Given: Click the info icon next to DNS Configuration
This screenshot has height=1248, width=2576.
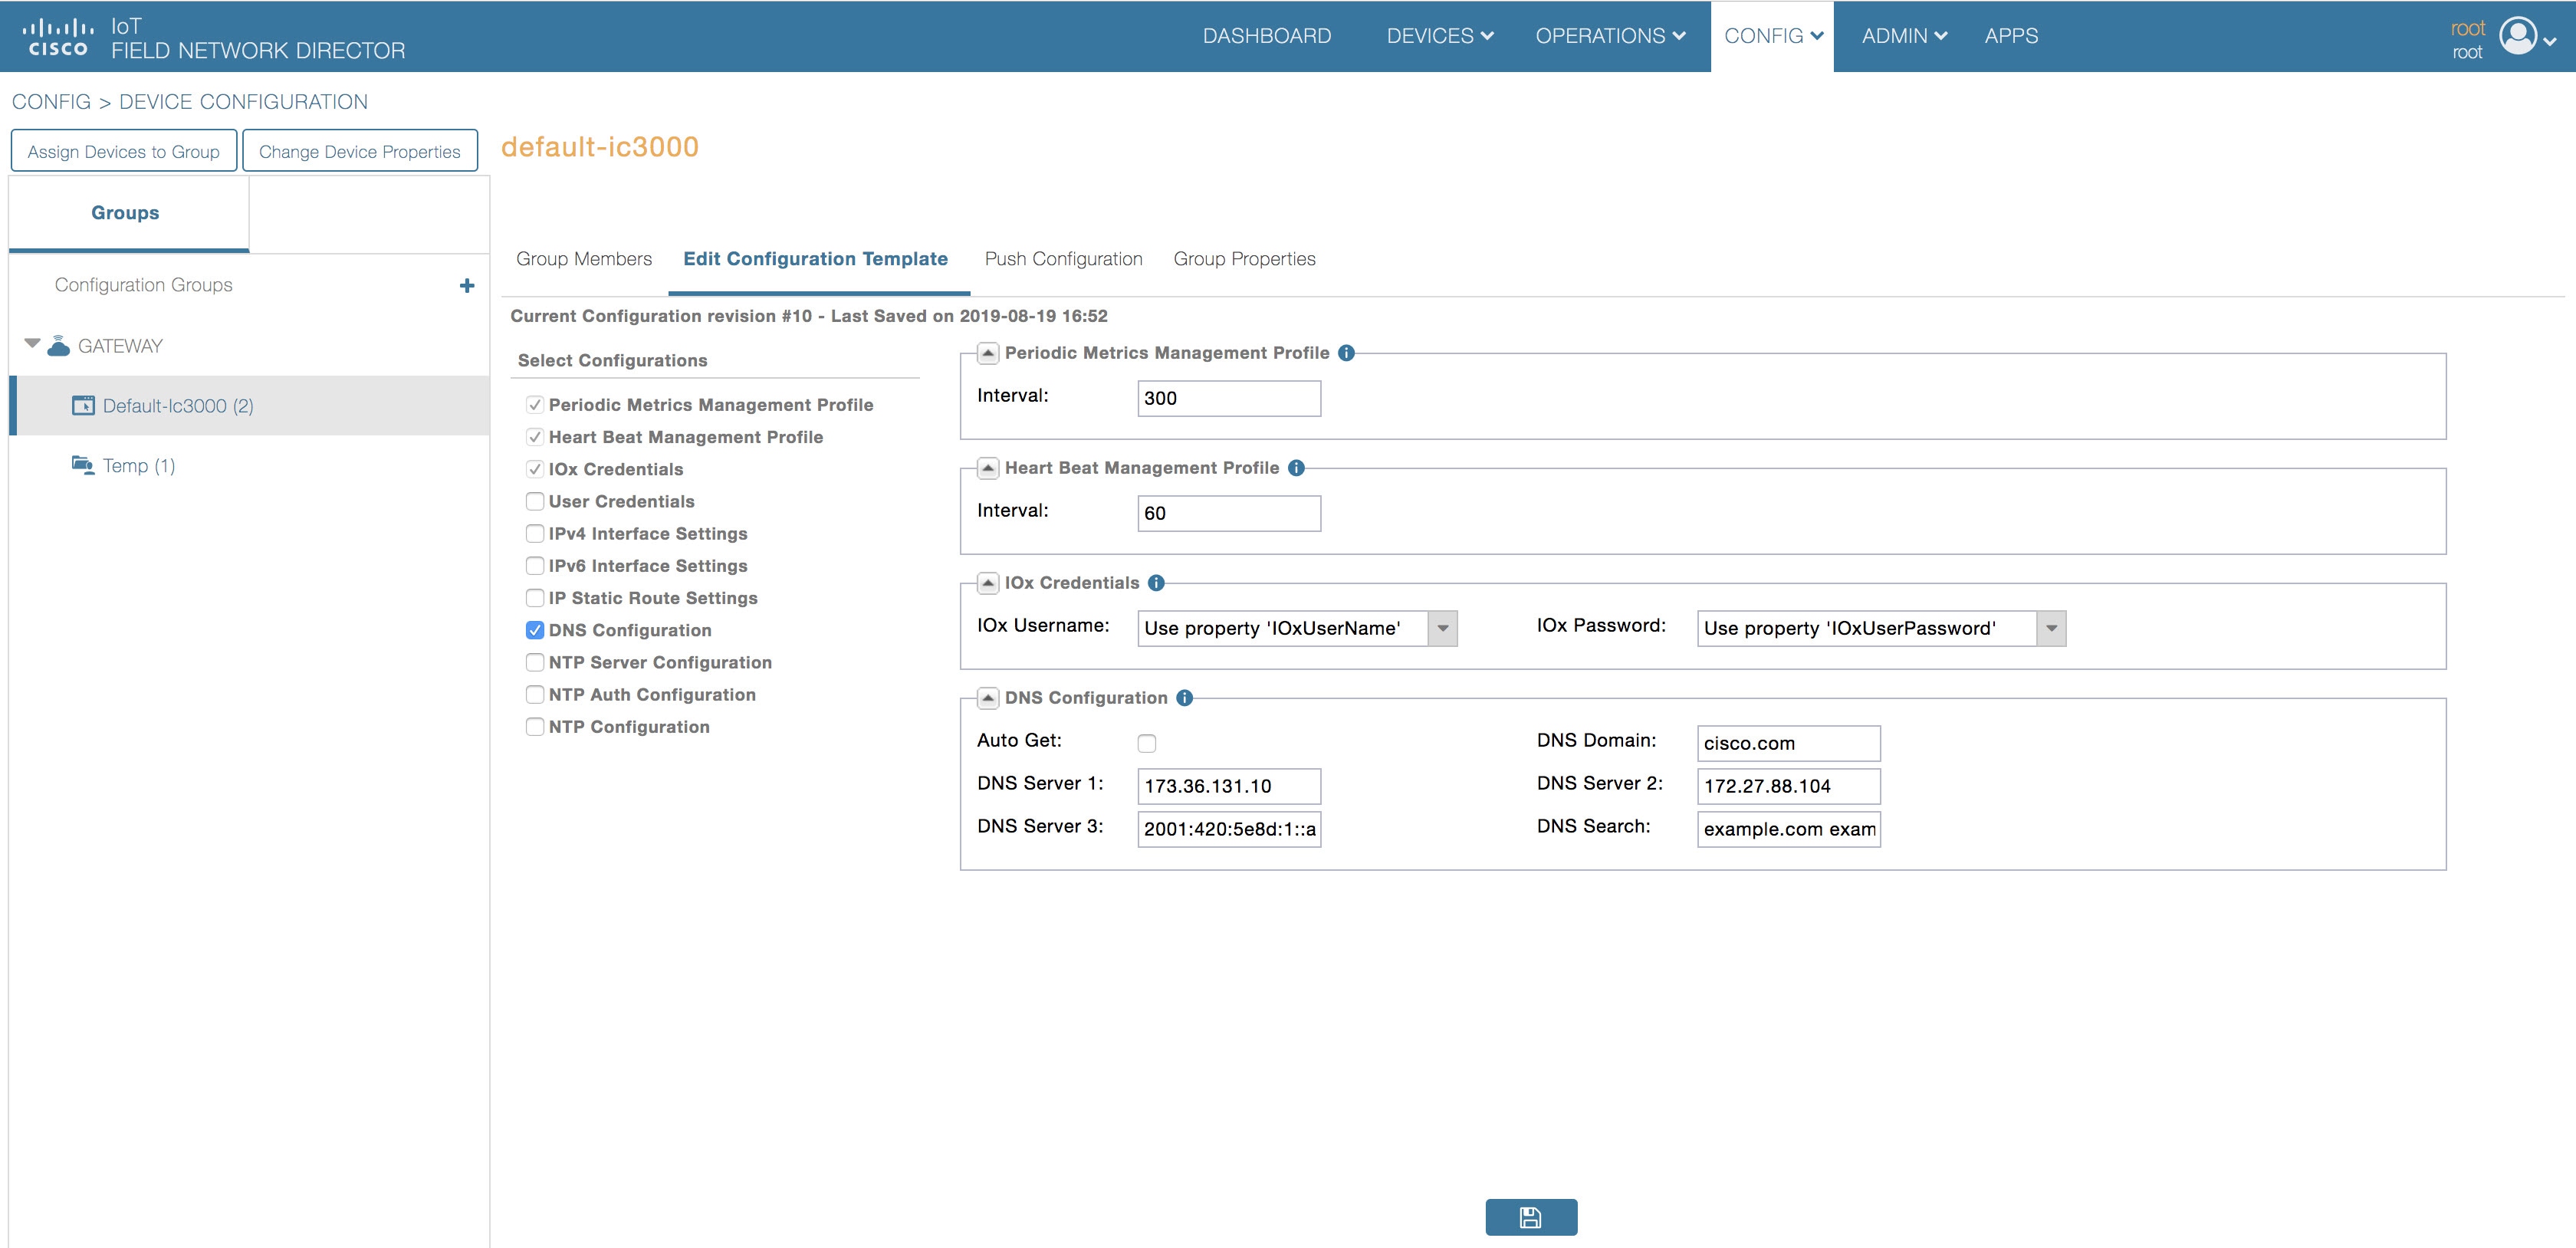Looking at the screenshot, I should 1184,698.
